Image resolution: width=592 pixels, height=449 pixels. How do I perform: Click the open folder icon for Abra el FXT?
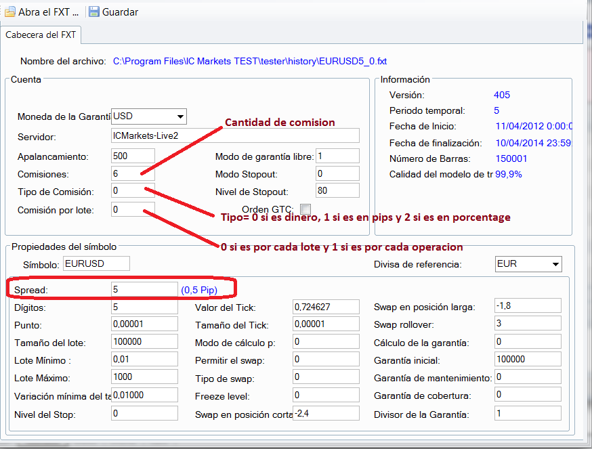coord(9,12)
